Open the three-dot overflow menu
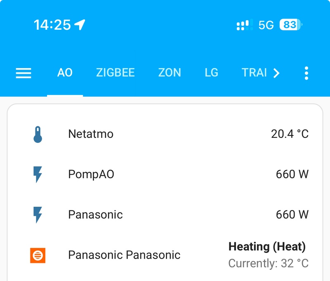 tap(306, 73)
